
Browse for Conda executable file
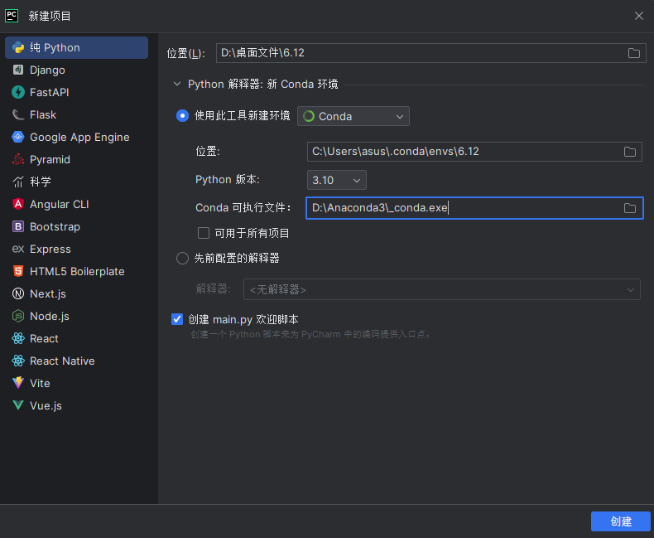pos(630,208)
